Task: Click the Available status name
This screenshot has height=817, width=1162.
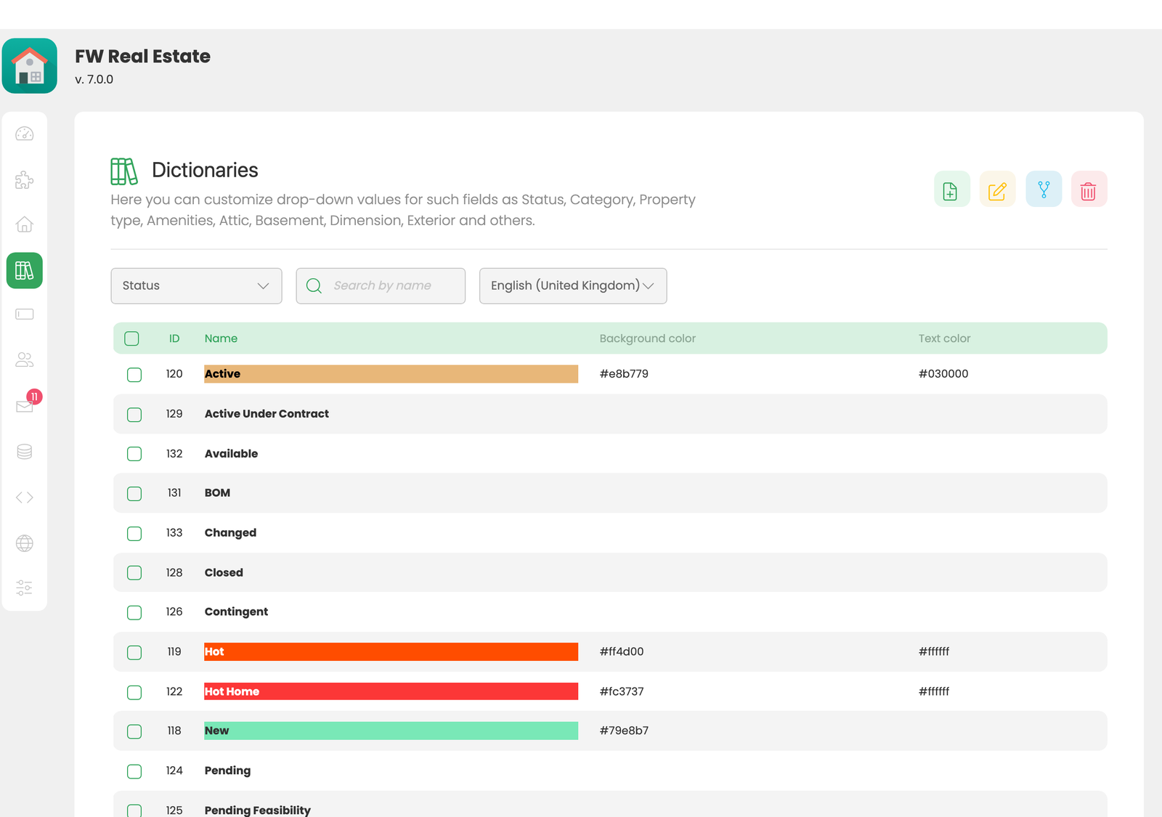Action: 231,454
